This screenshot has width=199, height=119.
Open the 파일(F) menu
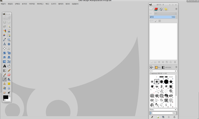3,4
